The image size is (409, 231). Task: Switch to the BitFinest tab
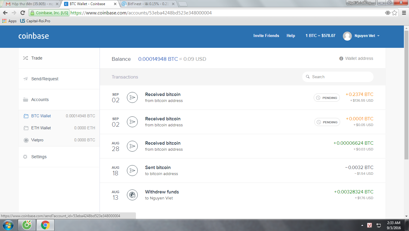pos(147,4)
